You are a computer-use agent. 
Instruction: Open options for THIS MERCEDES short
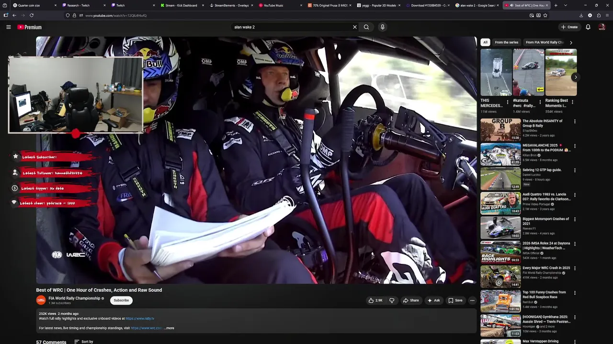(x=508, y=102)
